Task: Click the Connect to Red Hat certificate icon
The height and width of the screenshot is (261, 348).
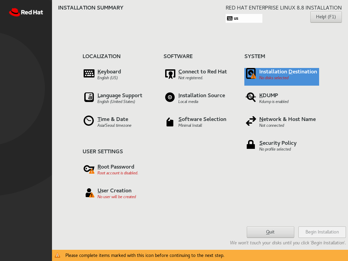Action: [170, 74]
